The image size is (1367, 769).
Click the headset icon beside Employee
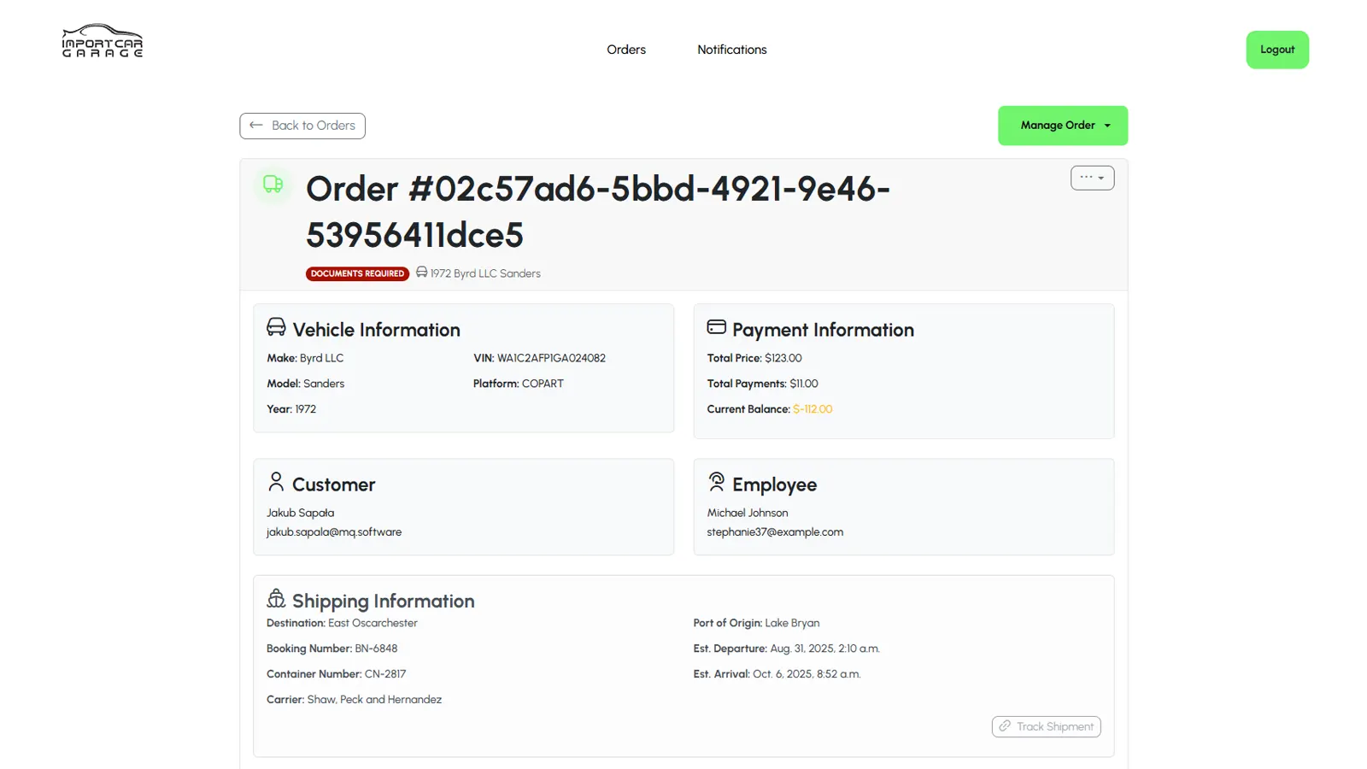tap(717, 482)
